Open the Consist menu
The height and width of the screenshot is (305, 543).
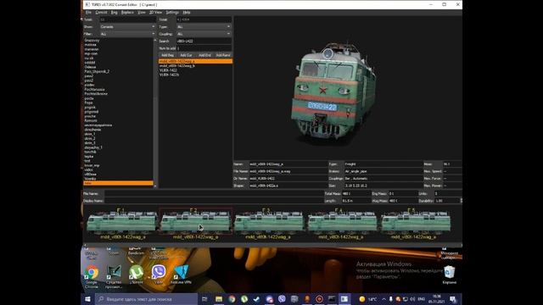pos(101,12)
